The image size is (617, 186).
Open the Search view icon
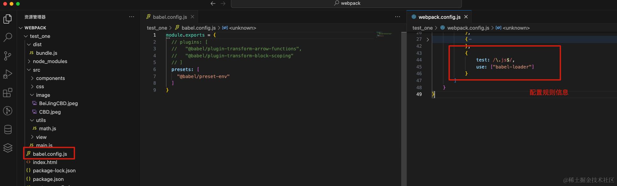(x=8, y=37)
